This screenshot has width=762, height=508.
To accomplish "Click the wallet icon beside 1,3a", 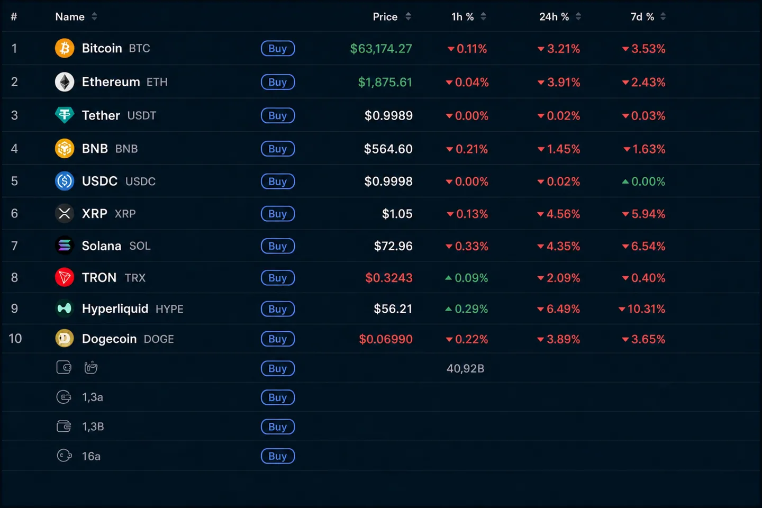I will 64,397.
